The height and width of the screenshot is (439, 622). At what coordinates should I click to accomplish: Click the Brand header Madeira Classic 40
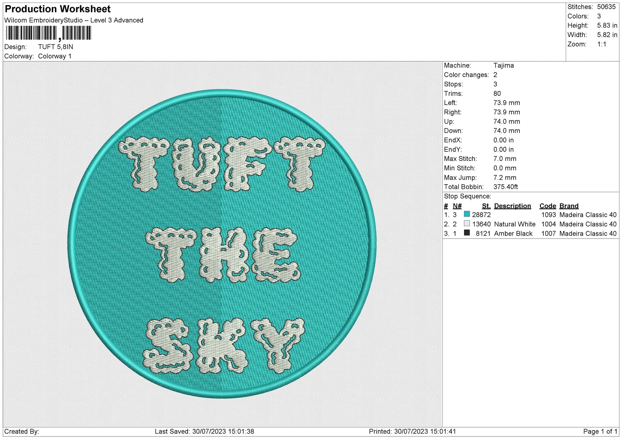tap(569, 206)
